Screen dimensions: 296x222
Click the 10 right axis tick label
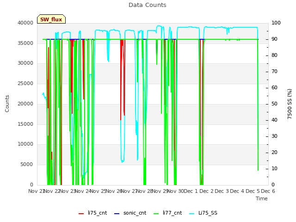(x=274, y=168)
